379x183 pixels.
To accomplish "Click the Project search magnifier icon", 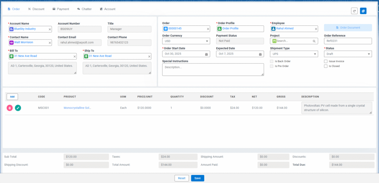I will click(314, 41).
